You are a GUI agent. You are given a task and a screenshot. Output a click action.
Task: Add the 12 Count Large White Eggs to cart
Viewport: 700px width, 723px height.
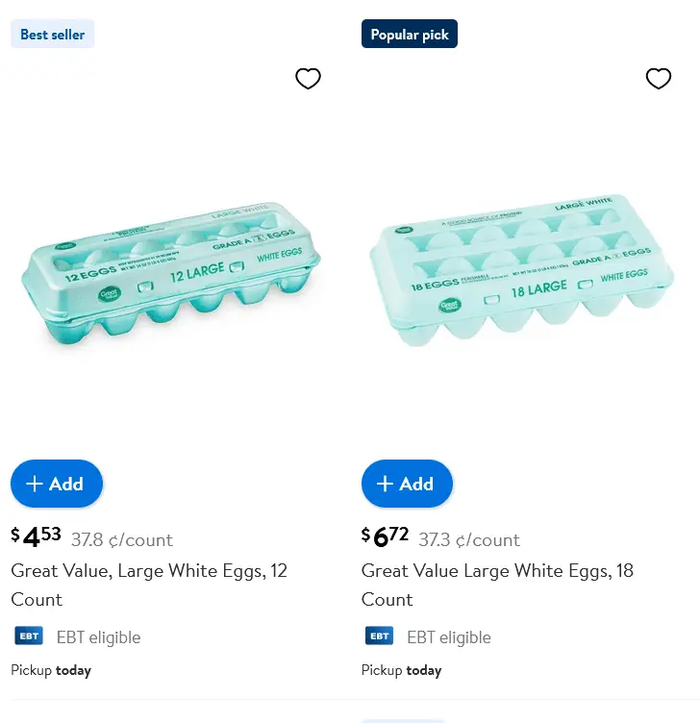pyautogui.click(x=57, y=484)
